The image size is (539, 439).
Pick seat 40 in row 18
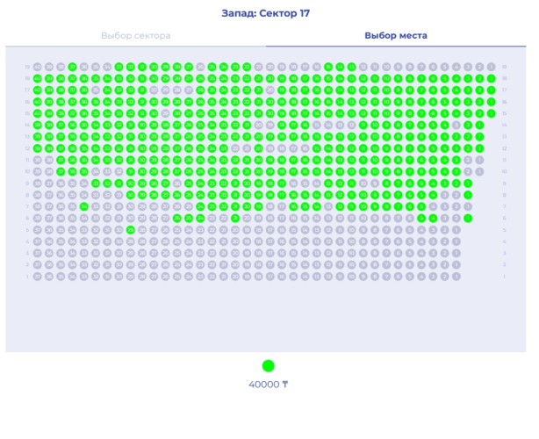point(38,78)
